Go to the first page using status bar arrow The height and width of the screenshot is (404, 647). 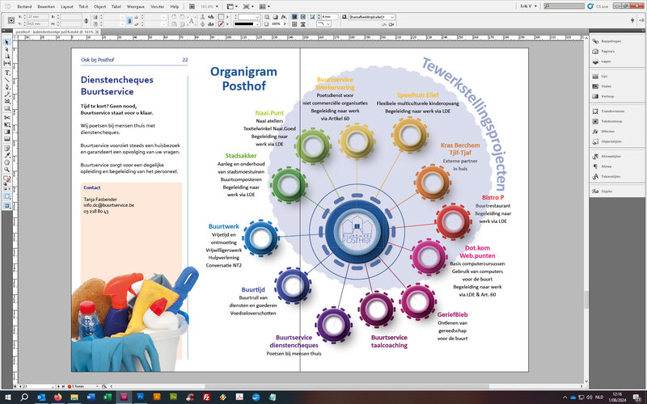pos(15,386)
